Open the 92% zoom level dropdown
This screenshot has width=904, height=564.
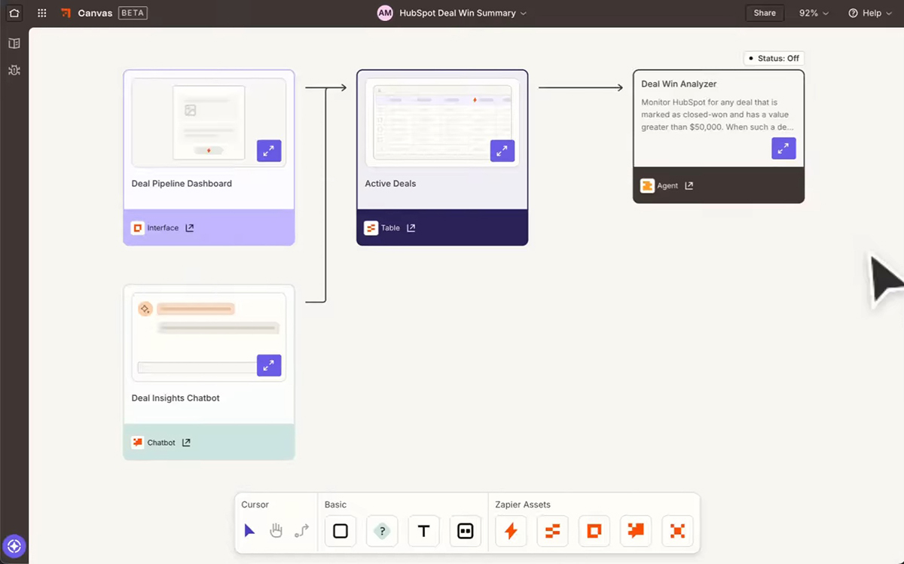pyautogui.click(x=814, y=13)
